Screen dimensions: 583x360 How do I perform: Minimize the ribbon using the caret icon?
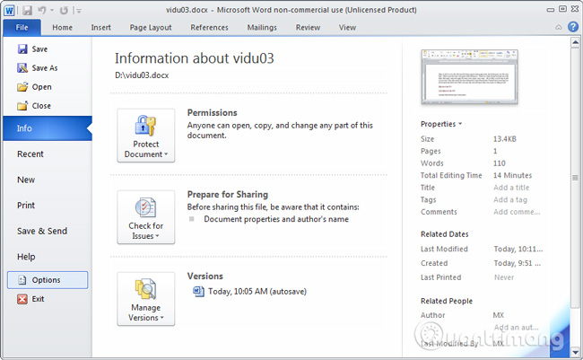pos(559,27)
